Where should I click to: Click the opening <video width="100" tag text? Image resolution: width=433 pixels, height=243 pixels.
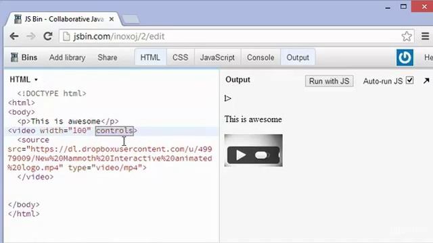click(x=49, y=130)
